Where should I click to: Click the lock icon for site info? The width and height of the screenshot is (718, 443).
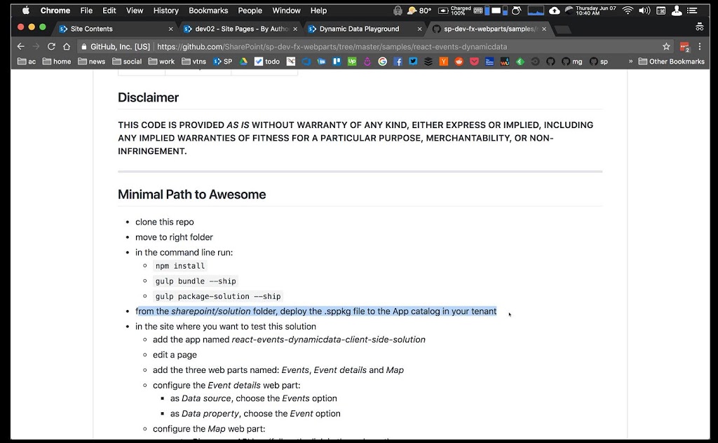click(84, 47)
